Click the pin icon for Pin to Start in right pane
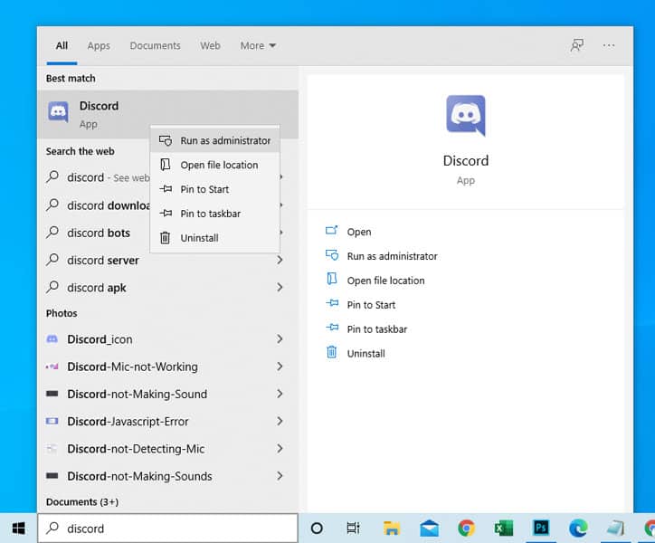This screenshot has width=655, height=543. 332,303
